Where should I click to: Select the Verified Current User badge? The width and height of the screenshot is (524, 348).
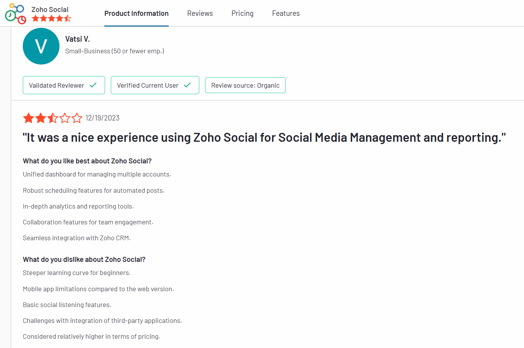pos(155,85)
